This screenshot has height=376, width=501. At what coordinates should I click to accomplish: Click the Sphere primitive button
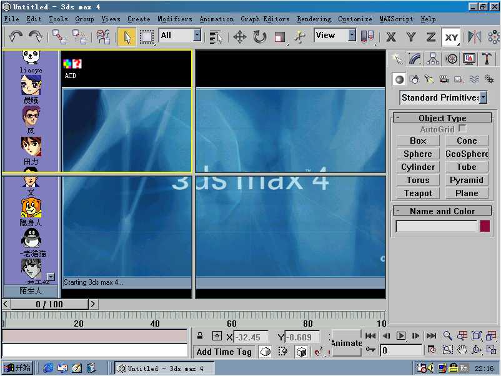coord(418,154)
